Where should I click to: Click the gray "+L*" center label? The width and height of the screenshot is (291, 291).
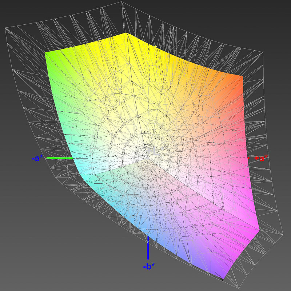point(155,151)
